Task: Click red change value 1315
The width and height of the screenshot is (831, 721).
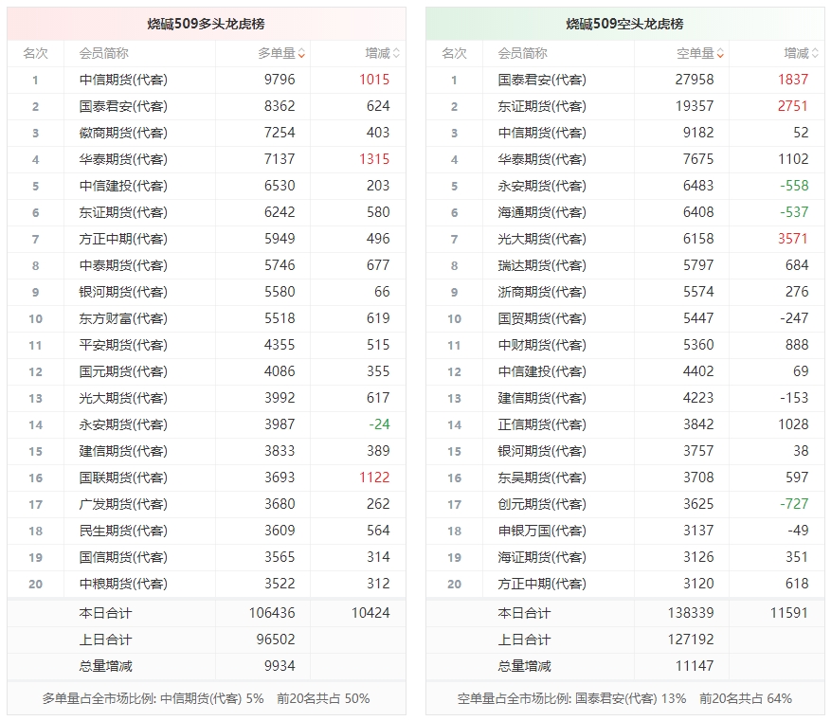Action: 374,159
